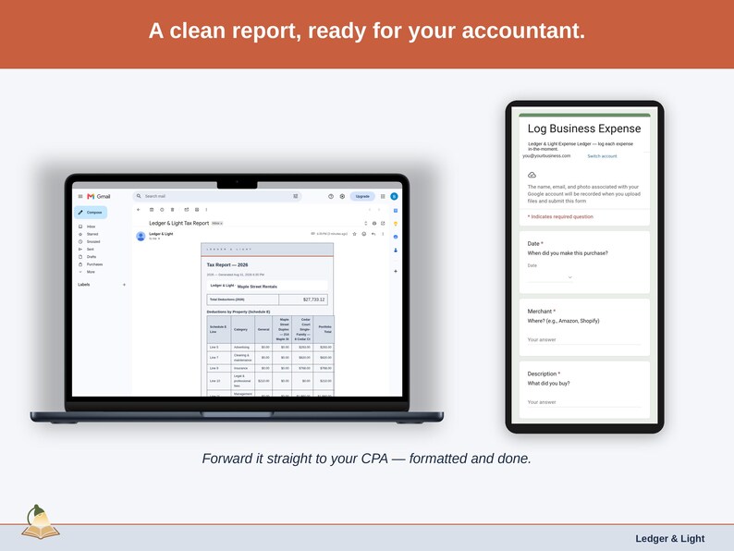Open email in new window

coord(383,224)
